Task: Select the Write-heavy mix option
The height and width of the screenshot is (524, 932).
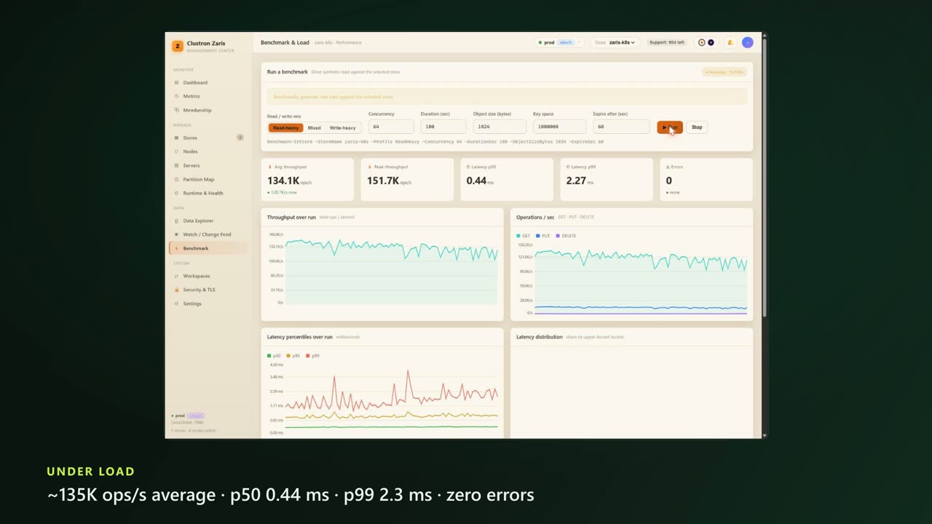Action: click(x=342, y=127)
